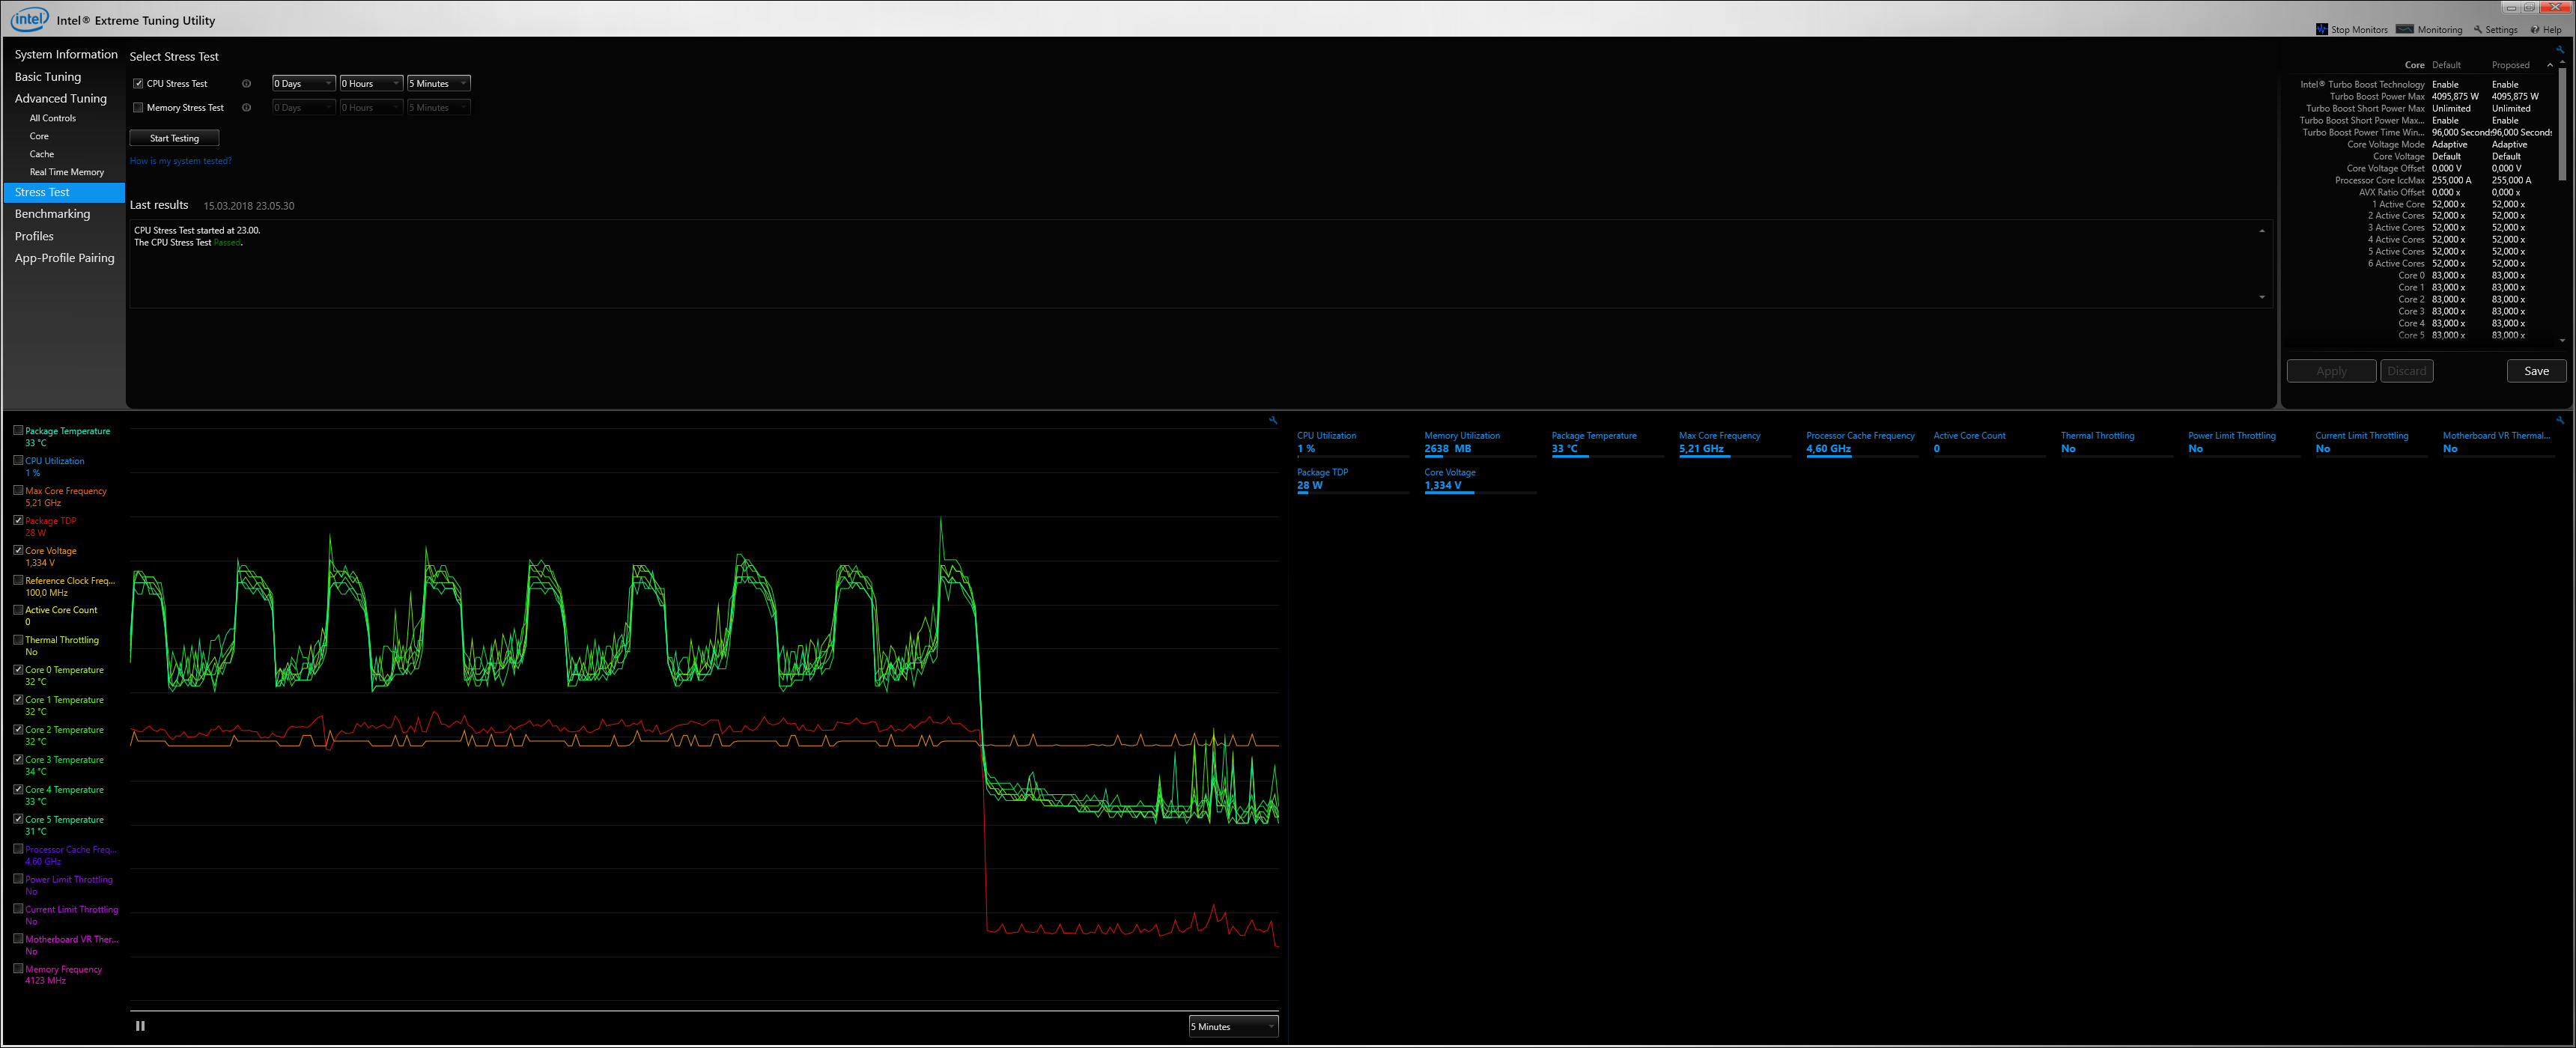Select All Controls under Advanced Tuning
The width and height of the screenshot is (2576, 1048).
[53, 118]
